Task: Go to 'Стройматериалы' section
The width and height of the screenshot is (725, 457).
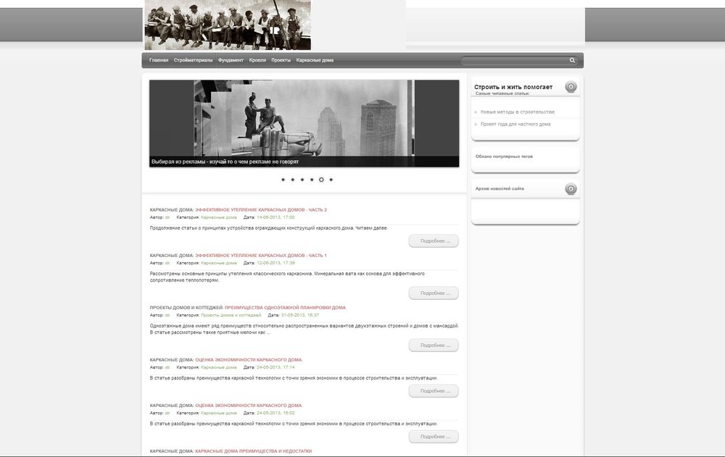Action: pos(194,60)
